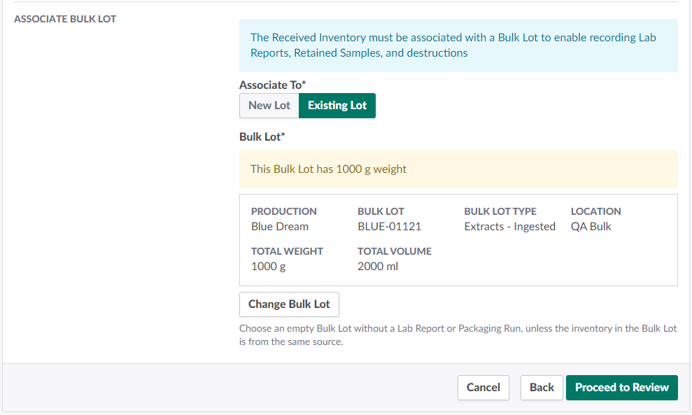Click Cancel to discard the form

tap(483, 387)
